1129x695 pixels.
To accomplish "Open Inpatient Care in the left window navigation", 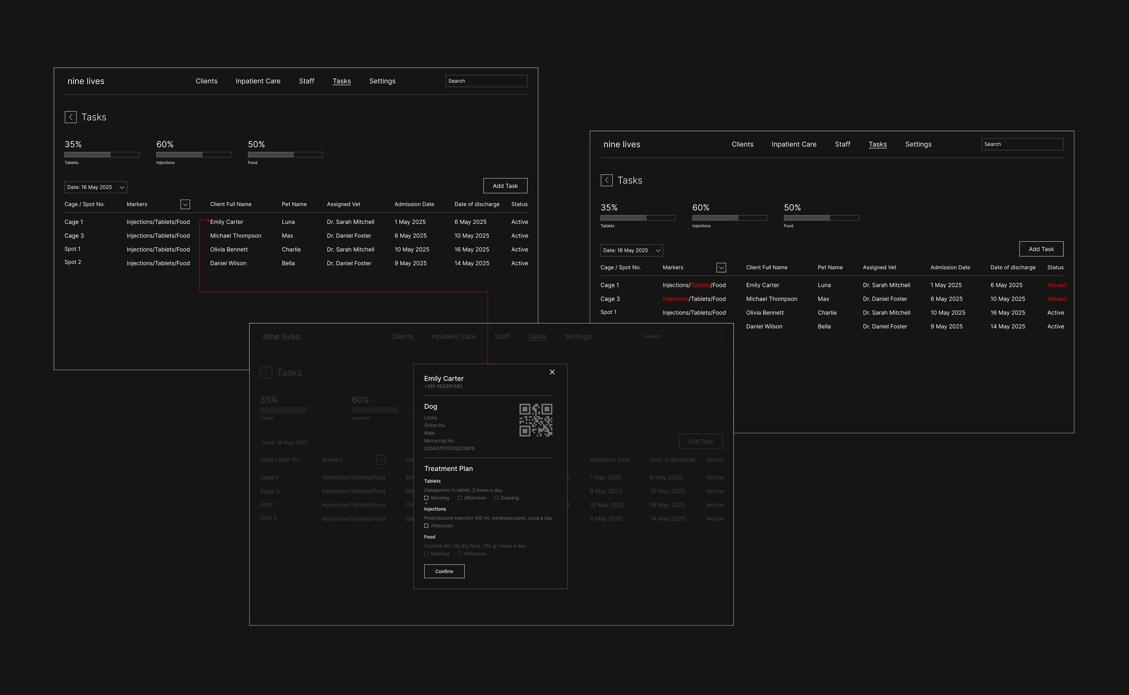I will (x=258, y=81).
